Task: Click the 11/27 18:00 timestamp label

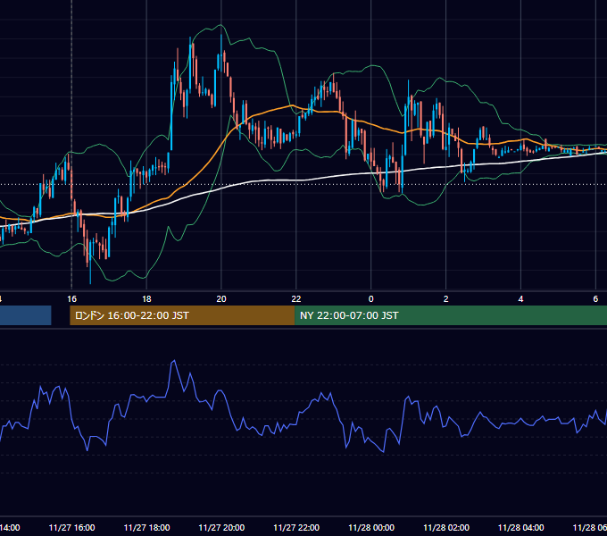Action: pyautogui.click(x=146, y=527)
